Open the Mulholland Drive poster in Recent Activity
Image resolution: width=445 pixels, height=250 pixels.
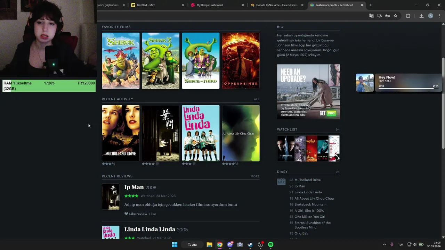(121, 133)
